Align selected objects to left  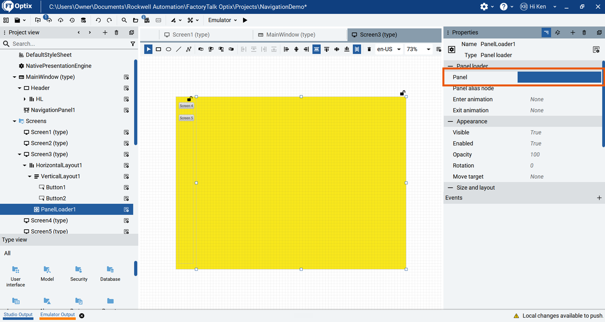[x=286, y=49]
